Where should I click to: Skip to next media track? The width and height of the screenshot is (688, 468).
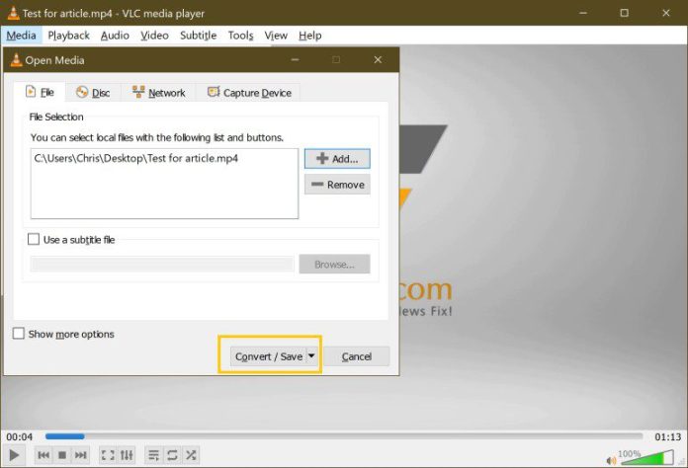[x=81, y=455]
